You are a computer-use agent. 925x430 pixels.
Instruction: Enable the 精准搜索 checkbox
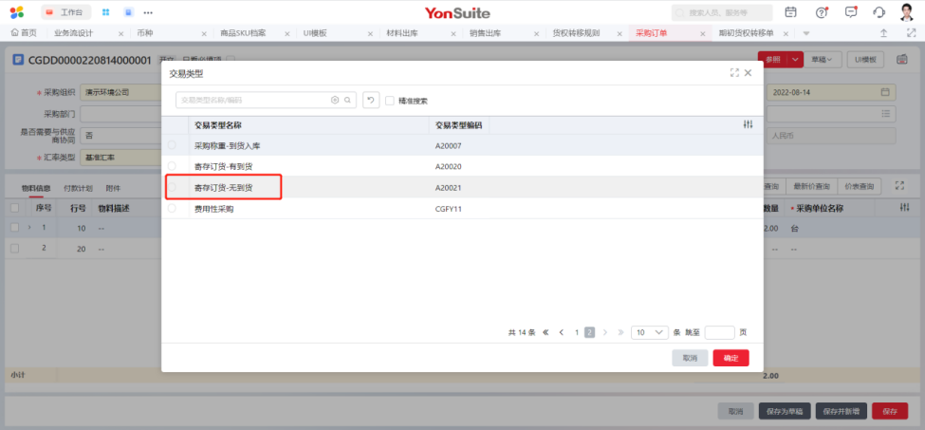click(x=390, y=101)
